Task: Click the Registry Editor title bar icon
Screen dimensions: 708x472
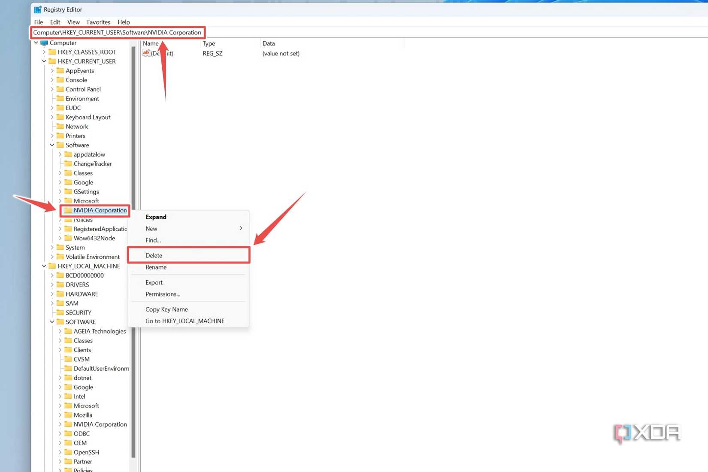Action: 37,9
